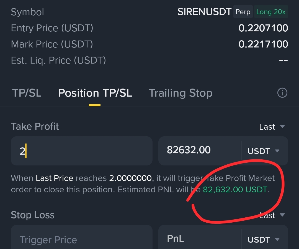This screenshot has width=299, height=249.
Task: Tap the Perp contract type badge
Action: click(243, 12)
